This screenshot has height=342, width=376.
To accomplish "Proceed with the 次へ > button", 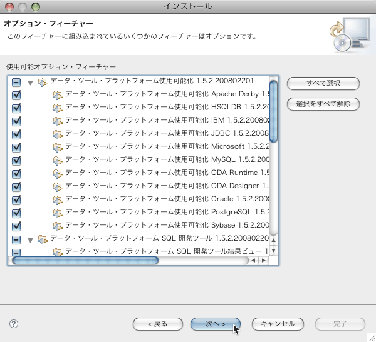I will tap(216, 324).
